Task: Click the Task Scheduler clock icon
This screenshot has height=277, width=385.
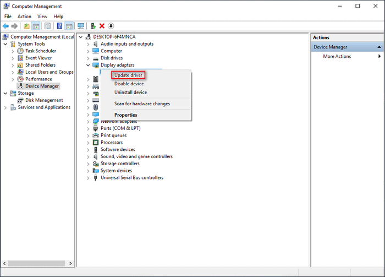Action: [x=20, y=51]
